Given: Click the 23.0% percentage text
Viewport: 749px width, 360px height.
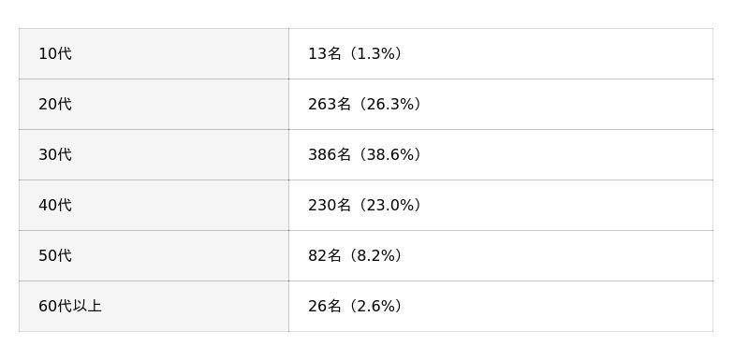Looking at the screenshot, I should (x=390, y=206).
